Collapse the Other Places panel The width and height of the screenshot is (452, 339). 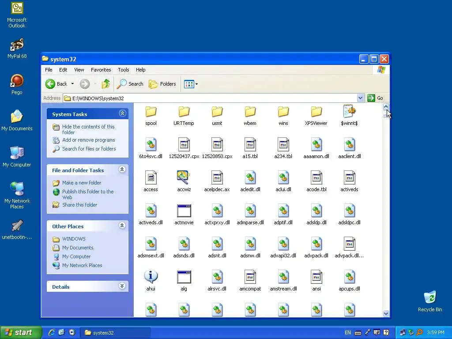122,226
